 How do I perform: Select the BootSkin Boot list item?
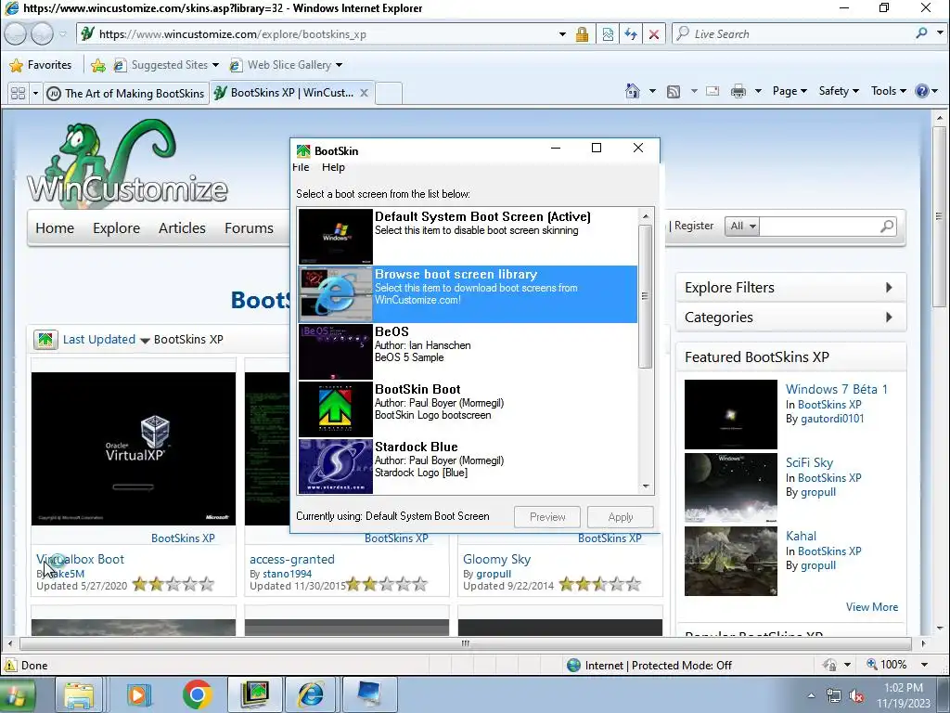468,409
